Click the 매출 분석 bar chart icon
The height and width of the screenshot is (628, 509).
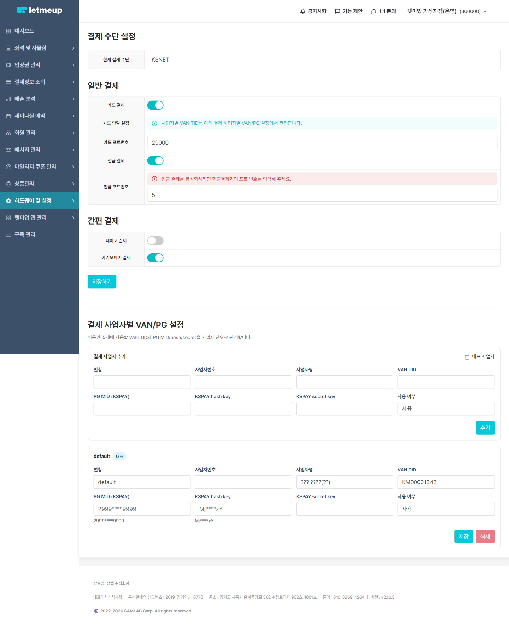point(8,99)
